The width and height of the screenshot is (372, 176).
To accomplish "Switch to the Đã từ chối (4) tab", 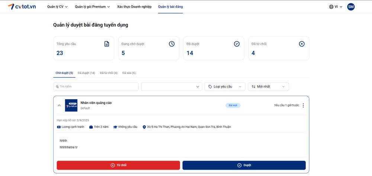I will (x=109, y=73).
